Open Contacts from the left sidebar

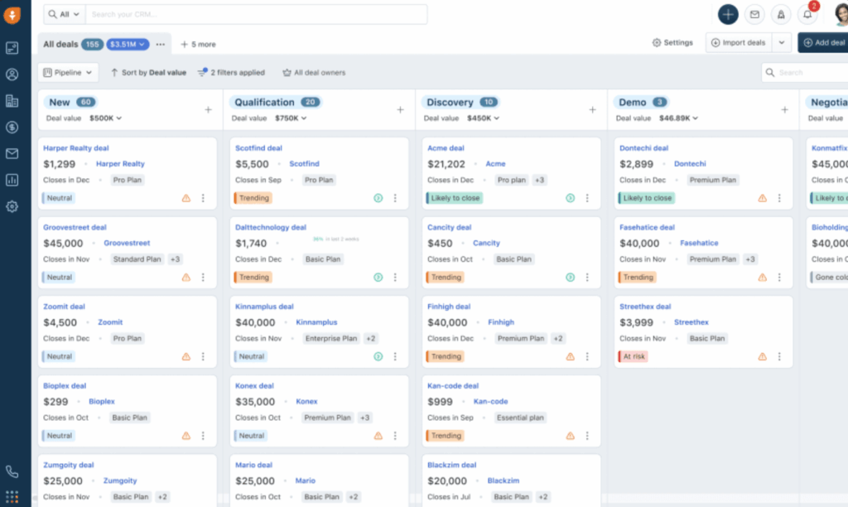click(12, 75)
